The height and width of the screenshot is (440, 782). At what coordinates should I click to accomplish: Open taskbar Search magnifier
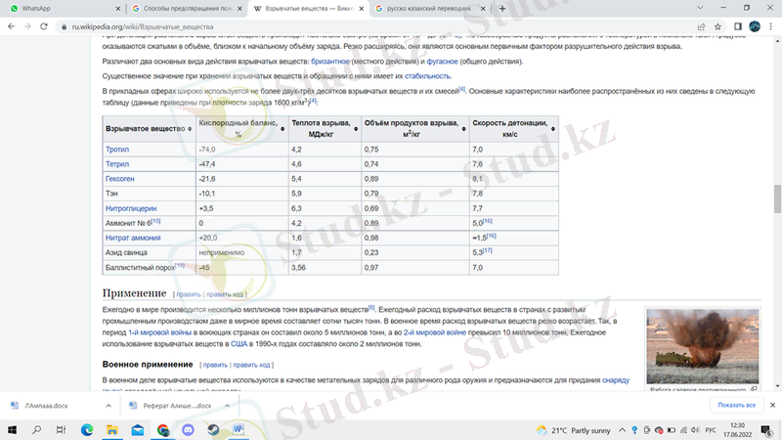[36, 429]
